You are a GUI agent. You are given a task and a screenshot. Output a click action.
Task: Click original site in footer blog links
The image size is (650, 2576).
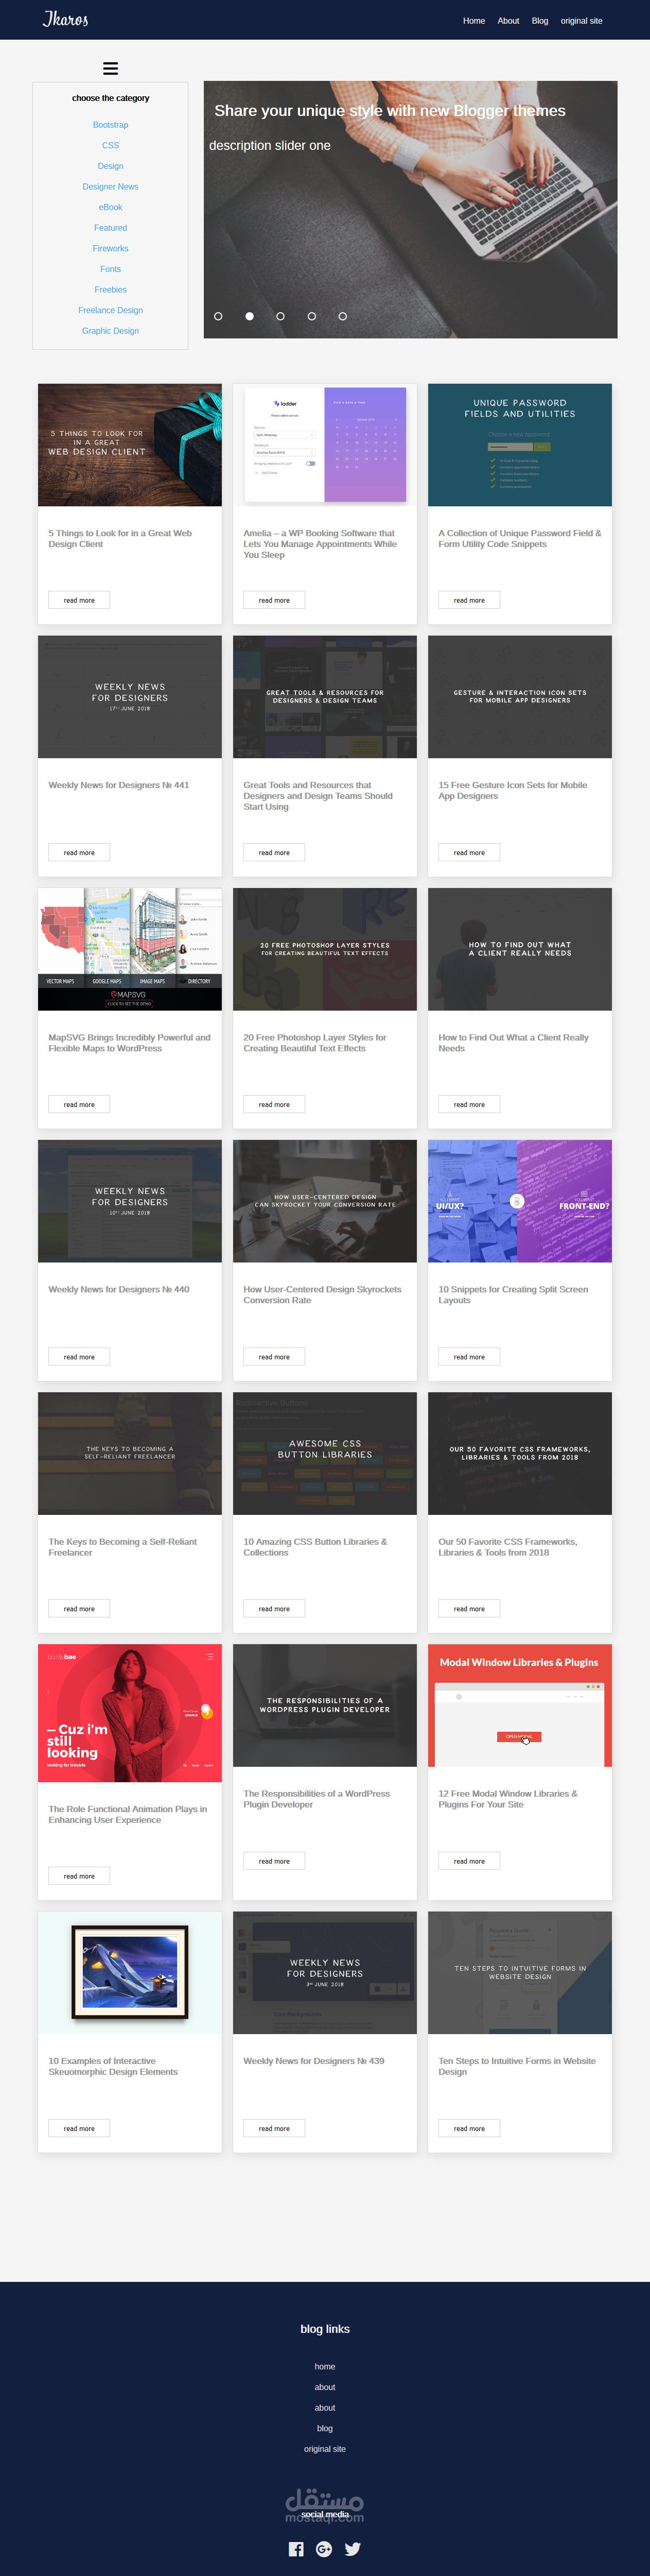tap(325, 2449)
